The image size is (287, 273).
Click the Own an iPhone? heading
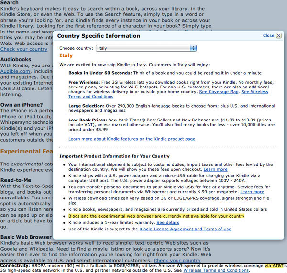tap(22, 105)
